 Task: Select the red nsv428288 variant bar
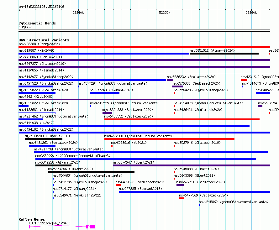tap(144, 47)
